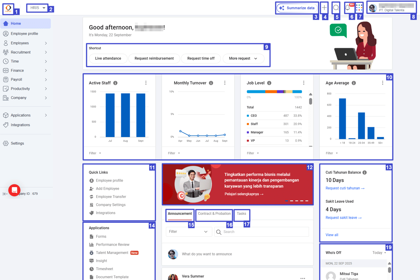
Task: Click Pelajari selengkapnya on banner
Action: coord(244,194)
